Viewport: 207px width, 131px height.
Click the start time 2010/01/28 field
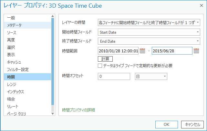point(118,51)
